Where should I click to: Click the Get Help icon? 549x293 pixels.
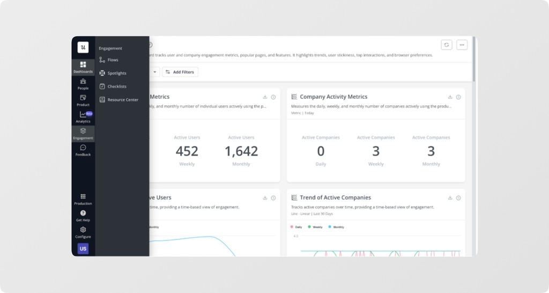(x=83, y=216)
